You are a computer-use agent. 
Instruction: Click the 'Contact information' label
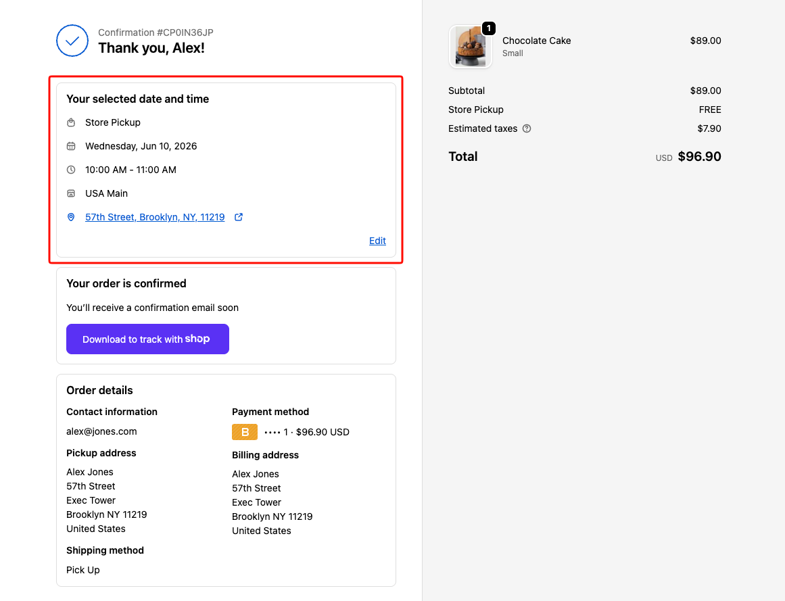point(112,412)
